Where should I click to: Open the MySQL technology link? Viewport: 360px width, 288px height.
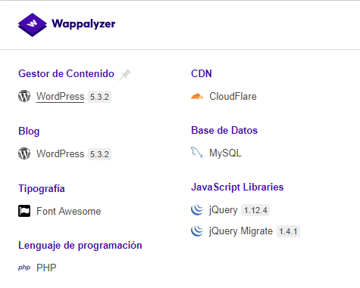[225, 153]
